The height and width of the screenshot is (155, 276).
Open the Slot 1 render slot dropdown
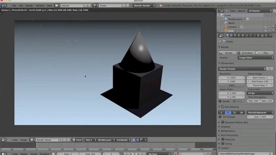click(91, 140)
